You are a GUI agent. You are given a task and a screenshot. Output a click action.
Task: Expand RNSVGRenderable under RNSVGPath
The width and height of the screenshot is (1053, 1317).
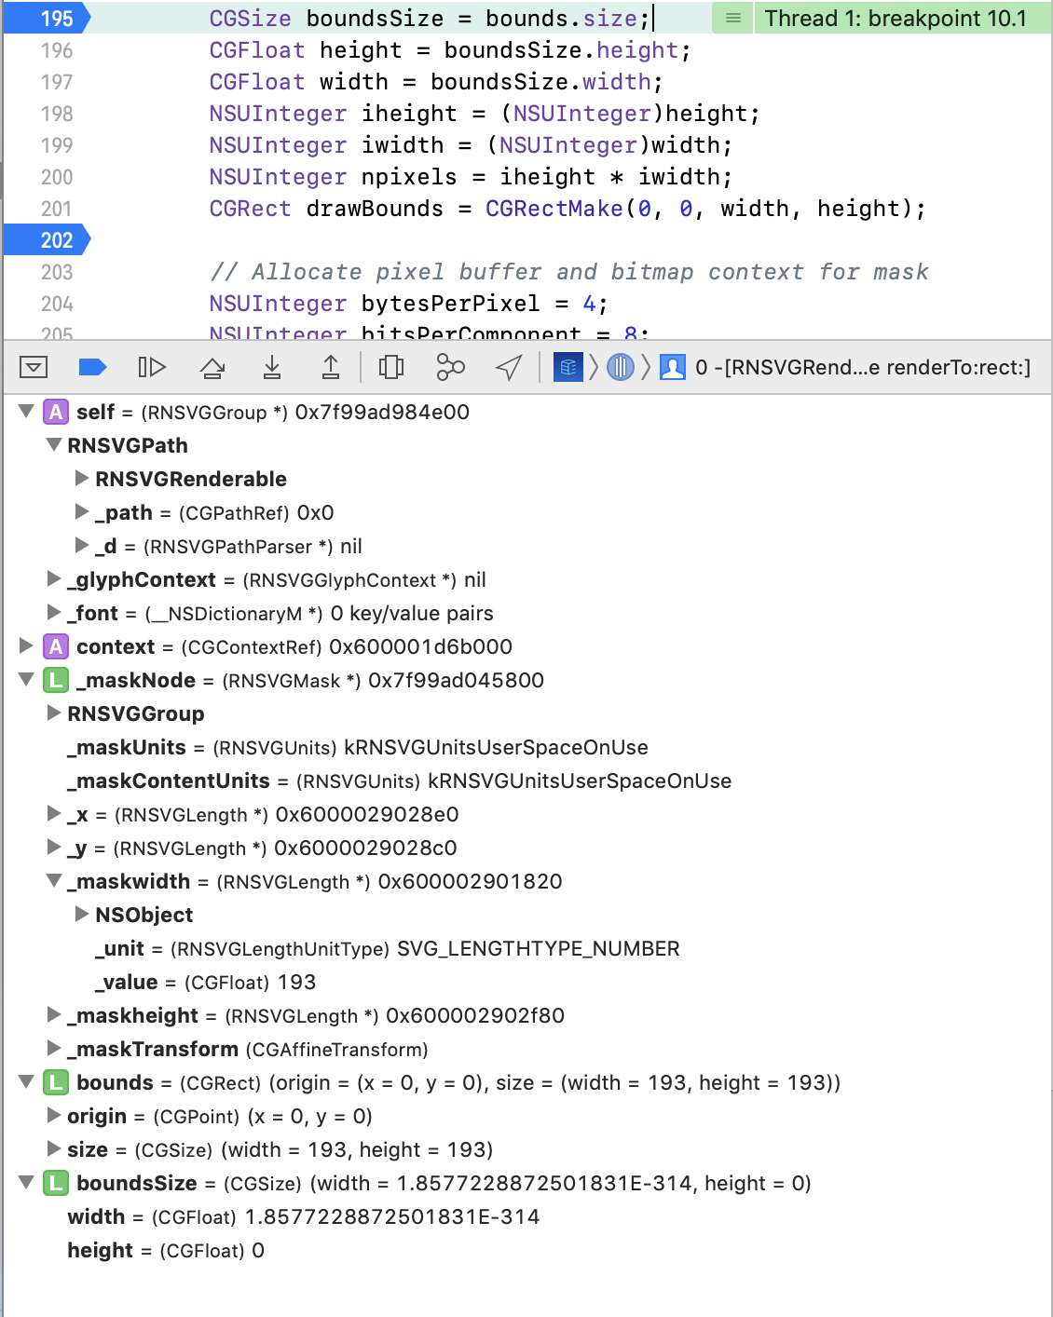click(80, 479)
